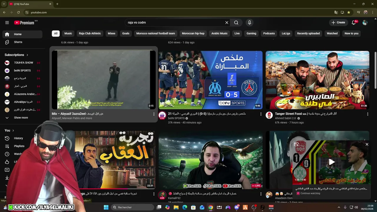Click Ahmed Sabiri 2.0 channel name

tap(285, 118)
